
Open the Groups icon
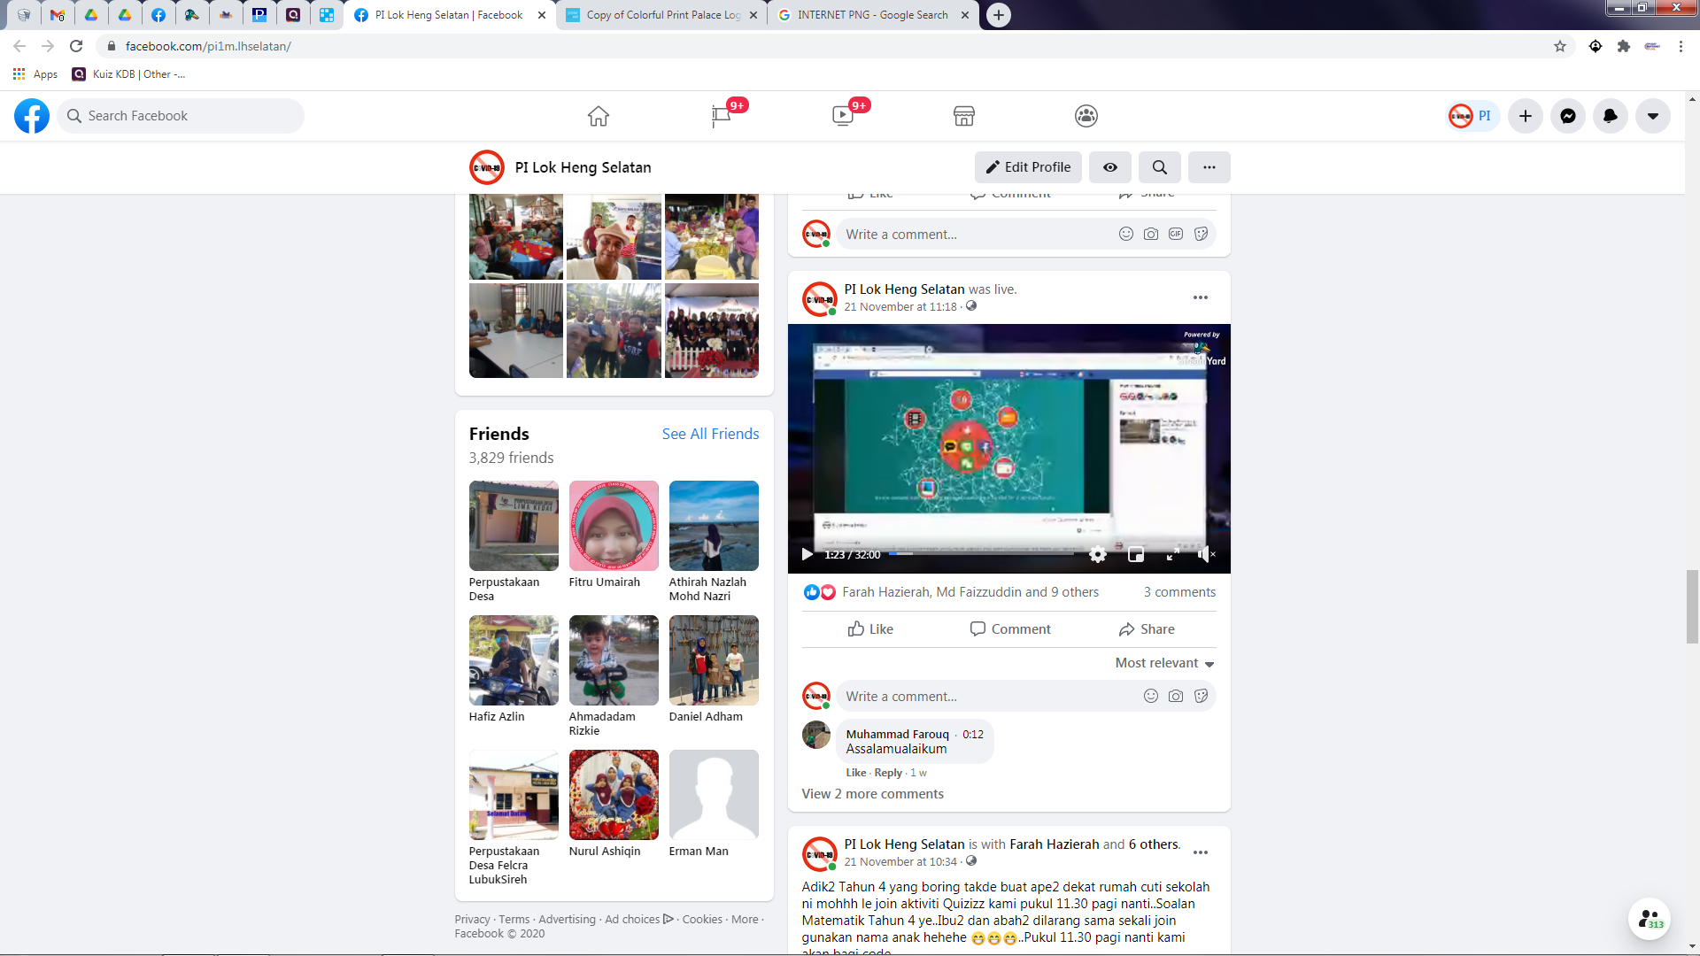[1086, 116]
